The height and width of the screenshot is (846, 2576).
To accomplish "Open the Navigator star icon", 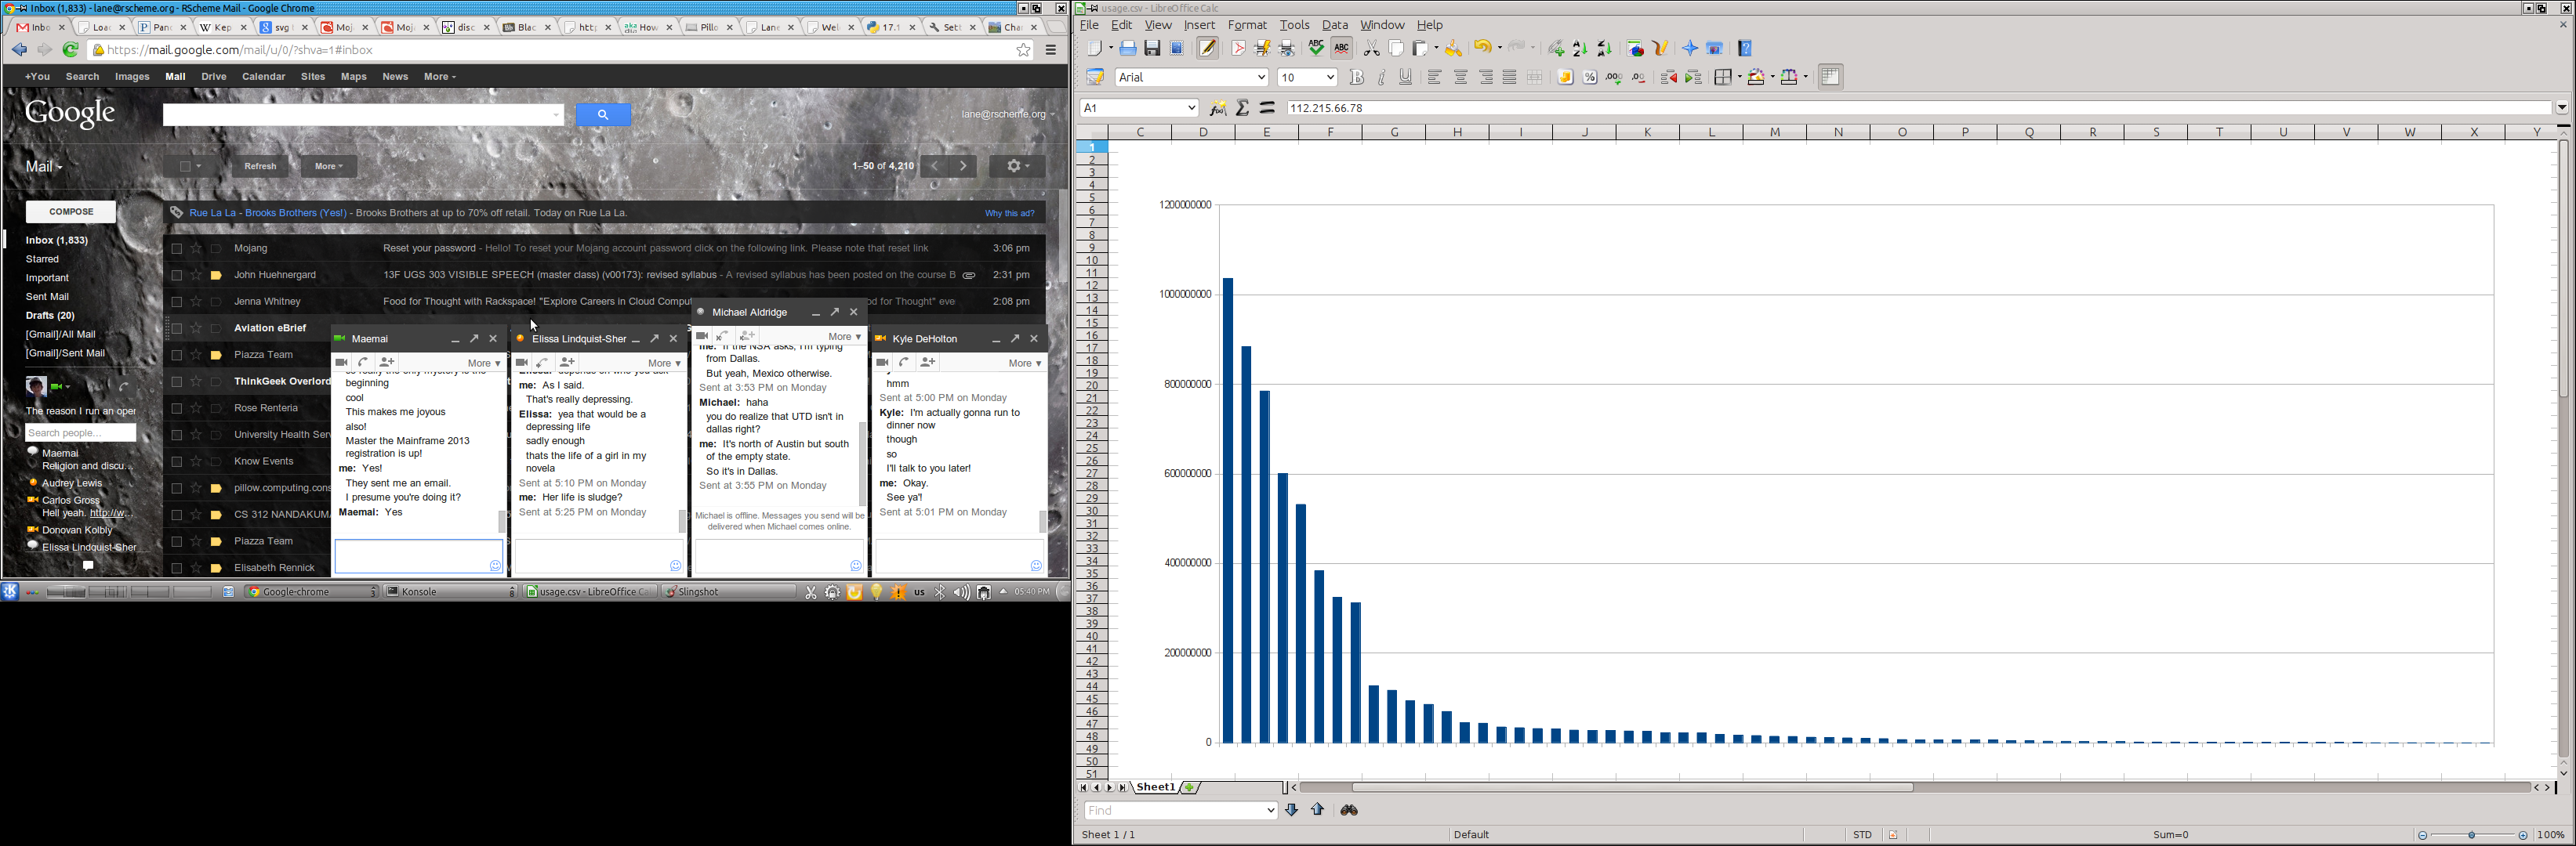I will pos(1690,49).
